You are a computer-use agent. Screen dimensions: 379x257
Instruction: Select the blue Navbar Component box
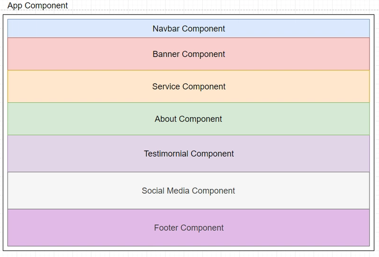coord(189,28)
